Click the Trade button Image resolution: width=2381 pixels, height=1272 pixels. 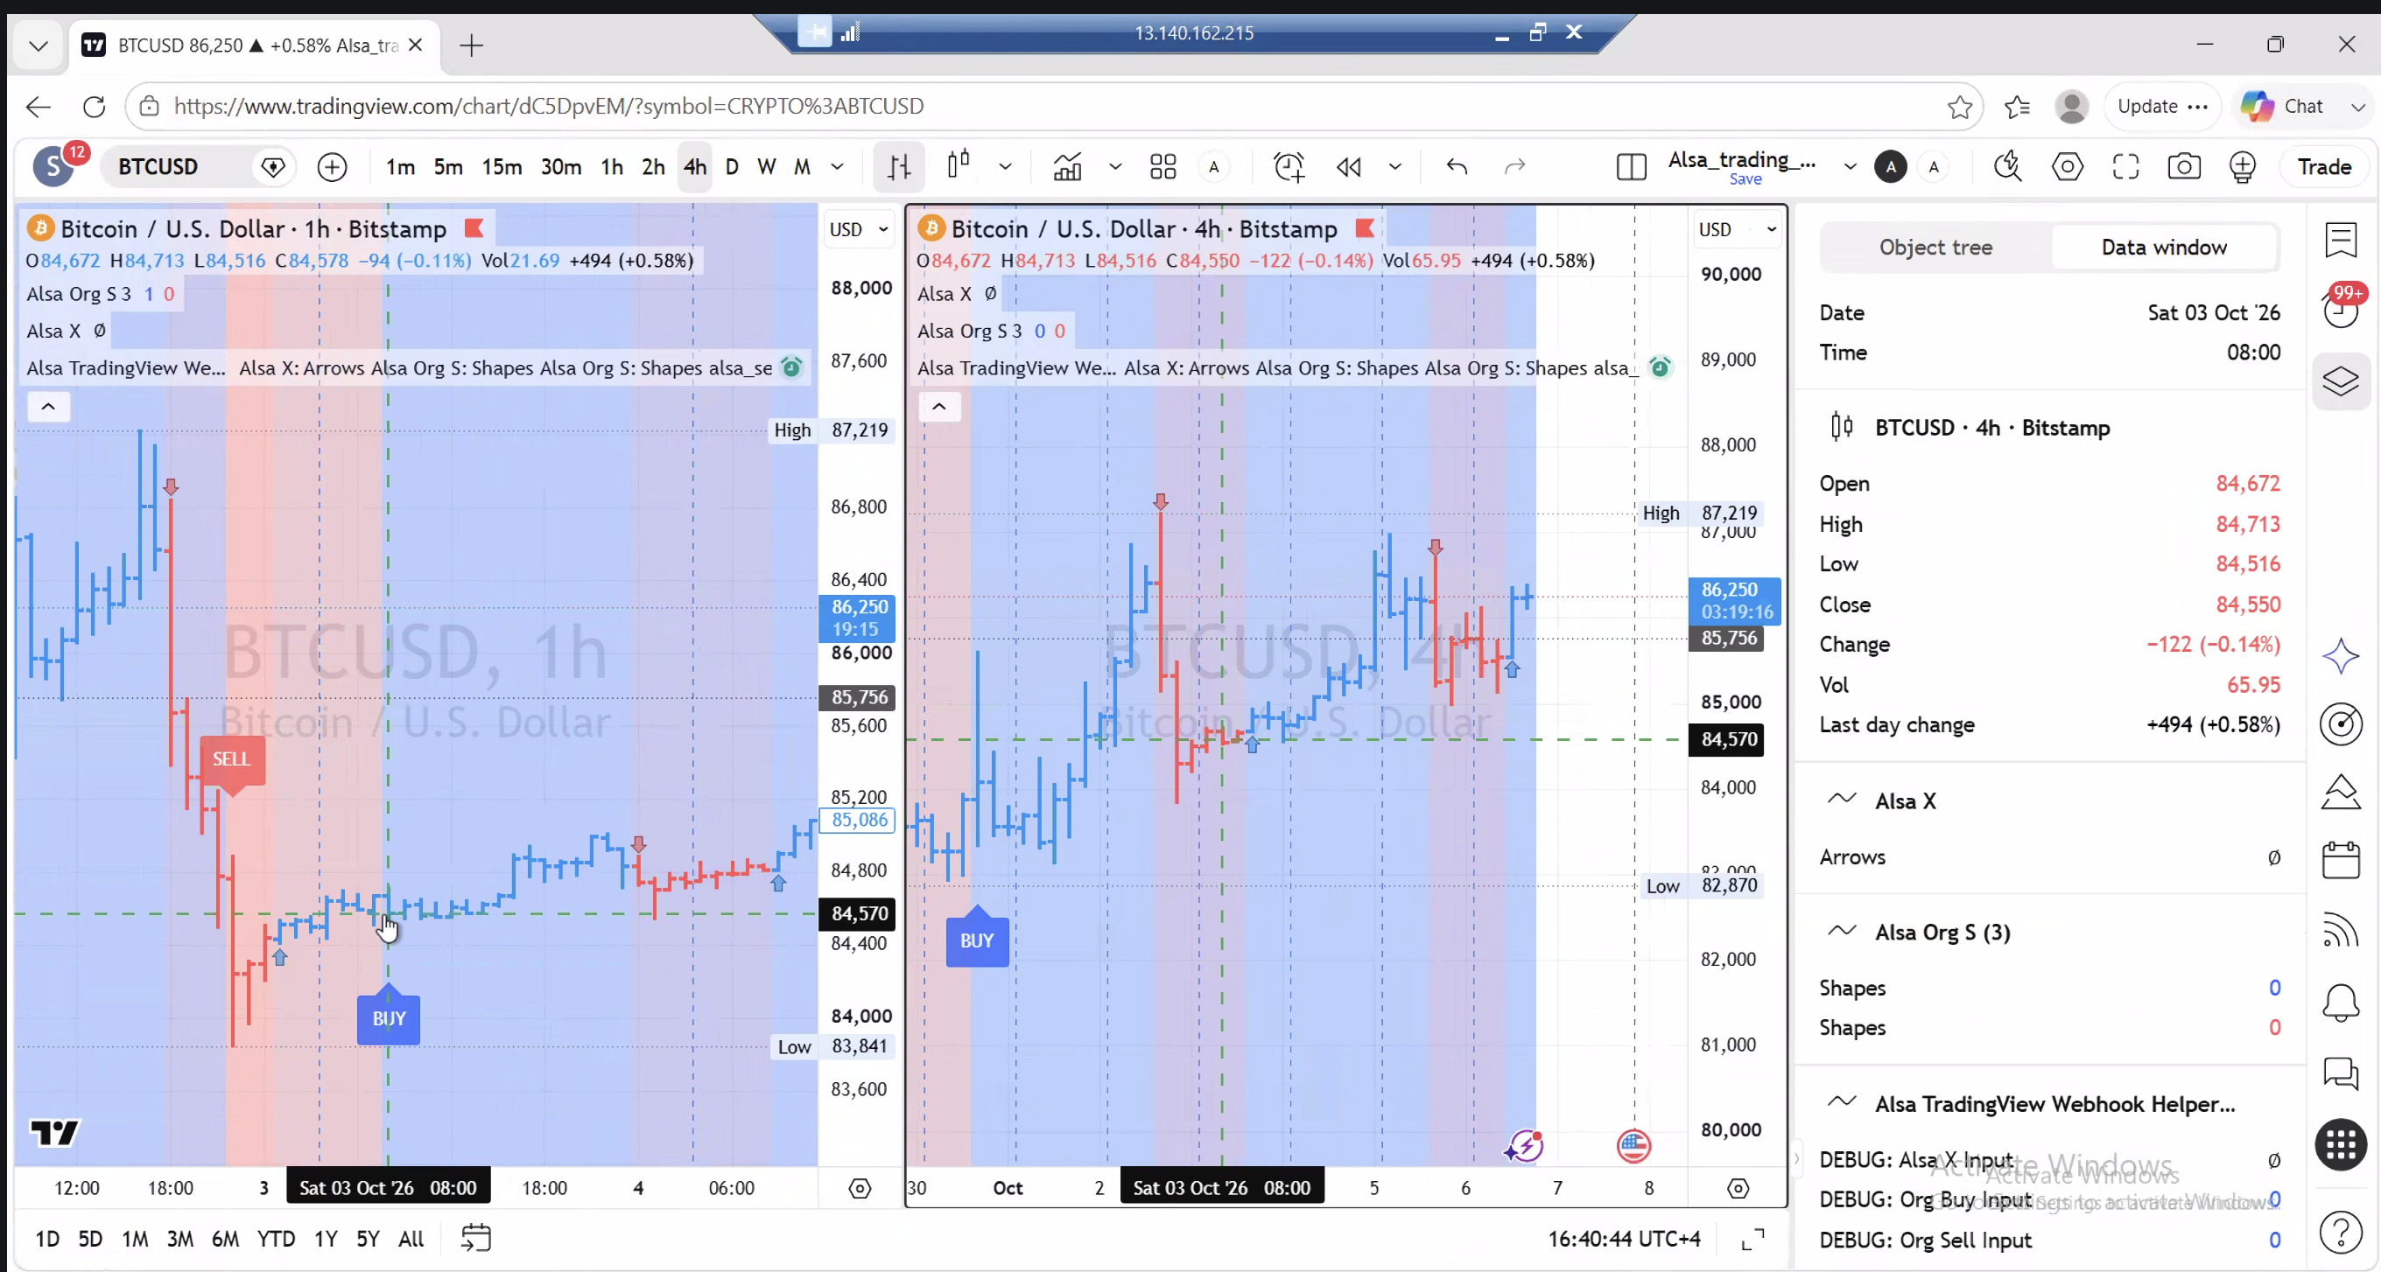tap(2324, 166)
